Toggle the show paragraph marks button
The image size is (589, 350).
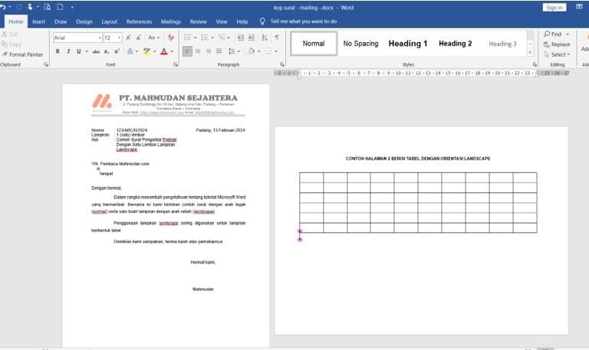276,37
